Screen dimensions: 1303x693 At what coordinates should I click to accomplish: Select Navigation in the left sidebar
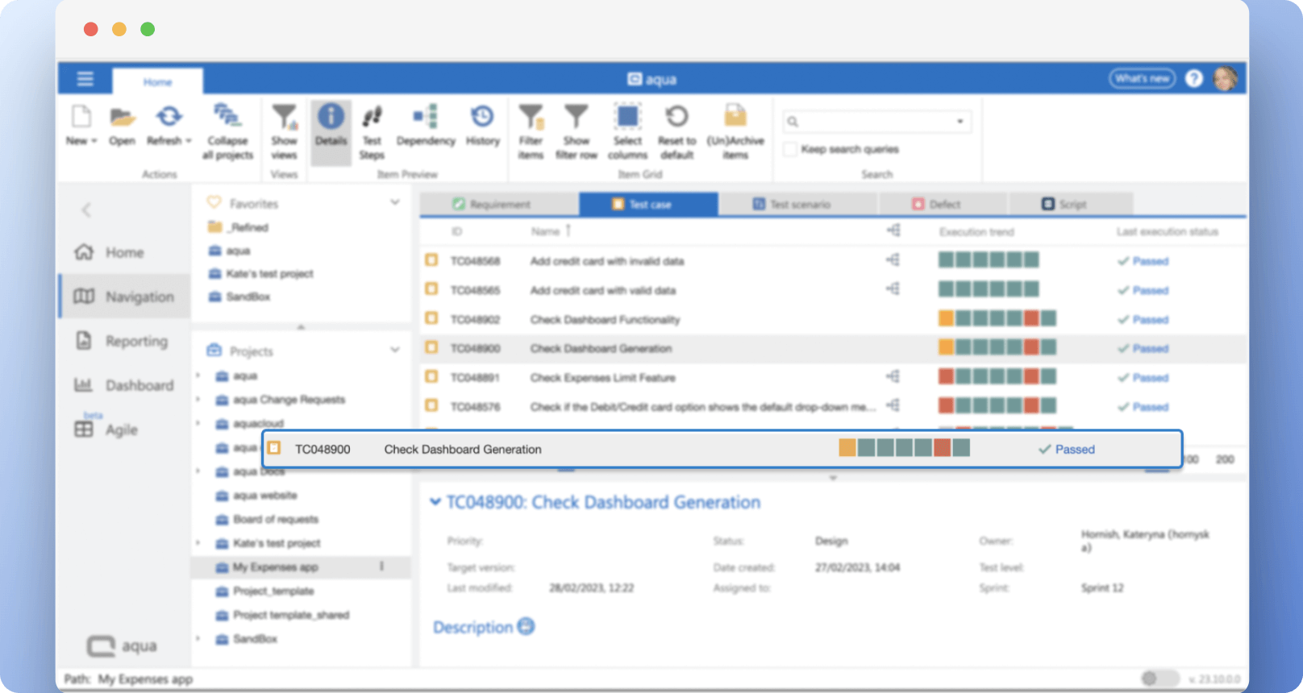[123, 297]
